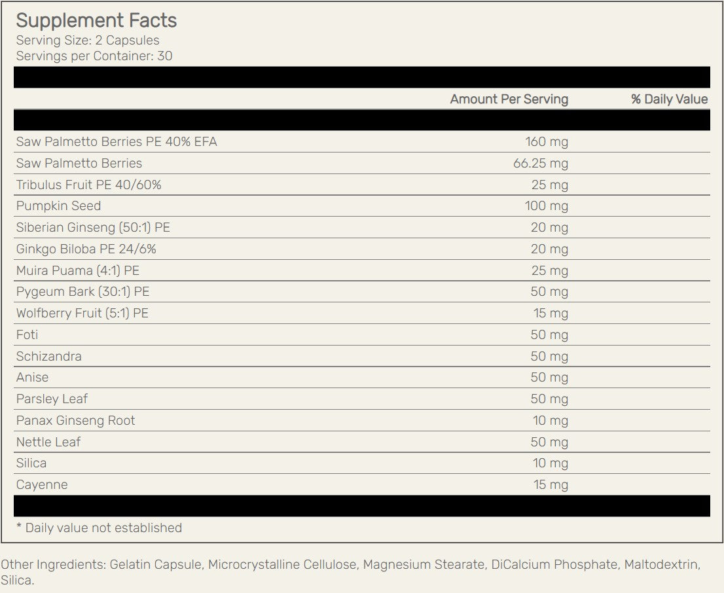Image resolution: width=724 pixels, height=593 pixels.
Task: Select the Panax Ginseng Root label
Action: coord(76,420)
